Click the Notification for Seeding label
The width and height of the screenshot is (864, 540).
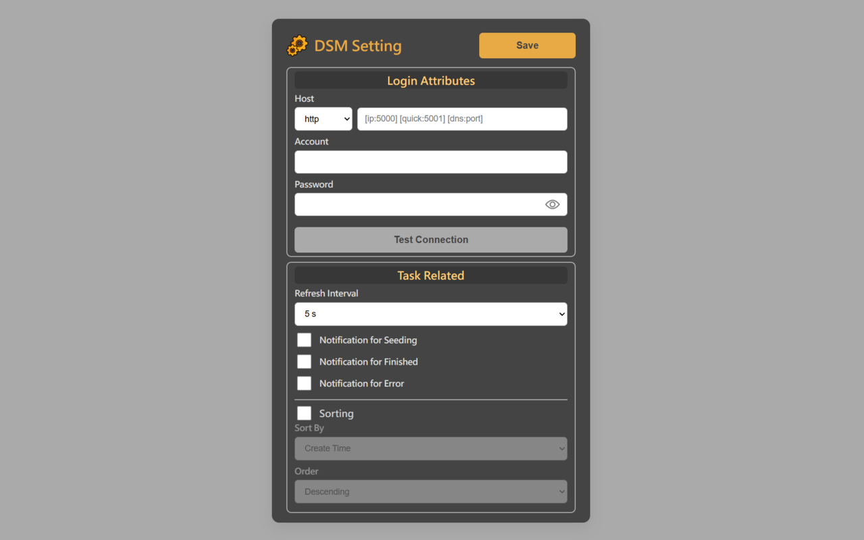click(369, 340)
